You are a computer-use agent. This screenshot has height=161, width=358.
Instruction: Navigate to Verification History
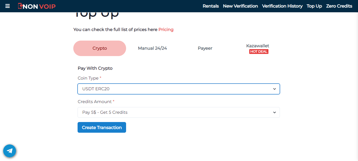[x=282, y=6]
